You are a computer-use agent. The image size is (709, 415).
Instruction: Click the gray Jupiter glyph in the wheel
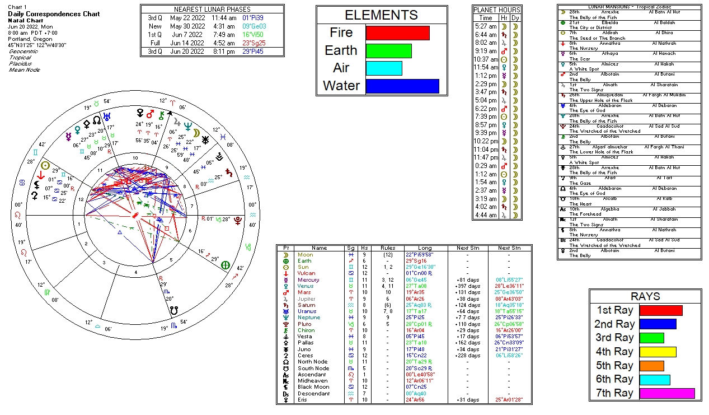click(x=178, y=121)
